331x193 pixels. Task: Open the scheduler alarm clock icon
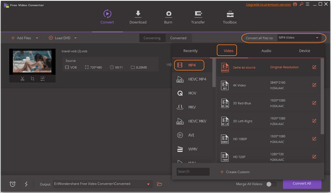point(12,184)
